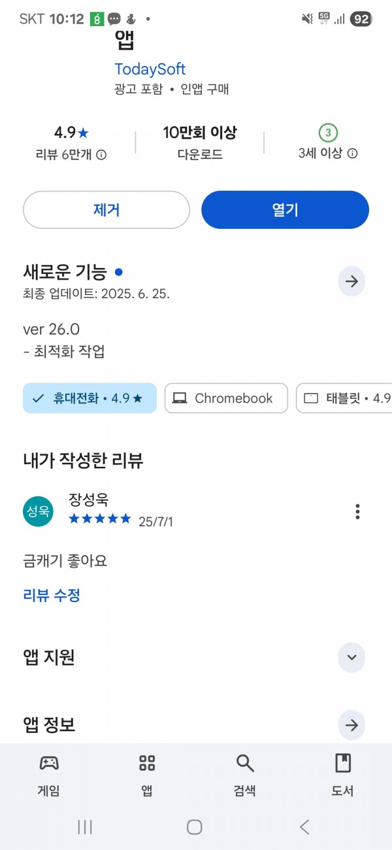Tap the 장성욱 reviewer avatar
The image size is (392, 850).
38,511
